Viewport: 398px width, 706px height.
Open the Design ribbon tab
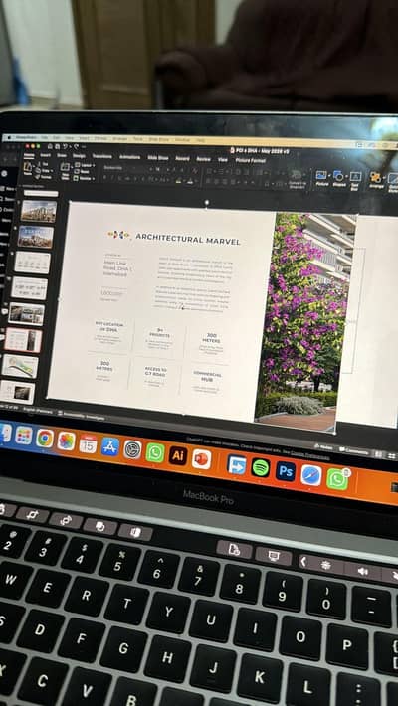(x=79, y=156)
